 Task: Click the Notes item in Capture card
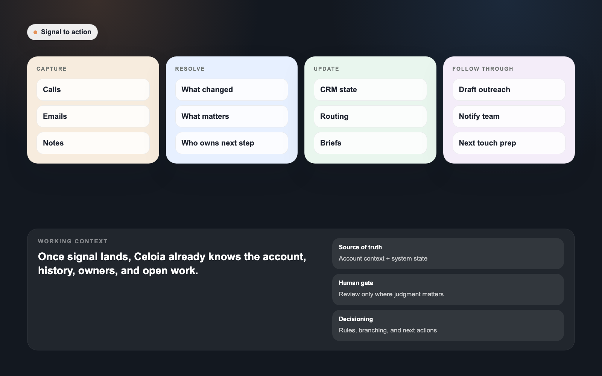(93, 143)
